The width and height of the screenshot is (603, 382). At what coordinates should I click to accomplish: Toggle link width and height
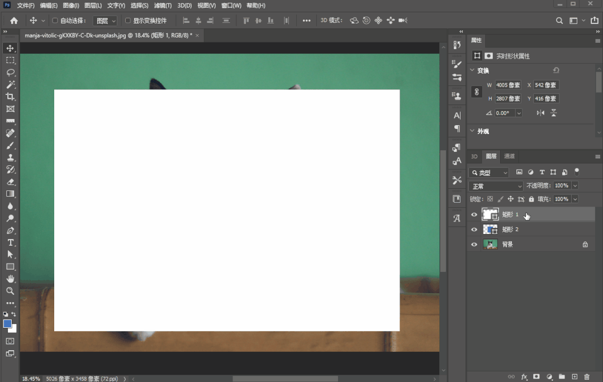(x=477, y=92)
